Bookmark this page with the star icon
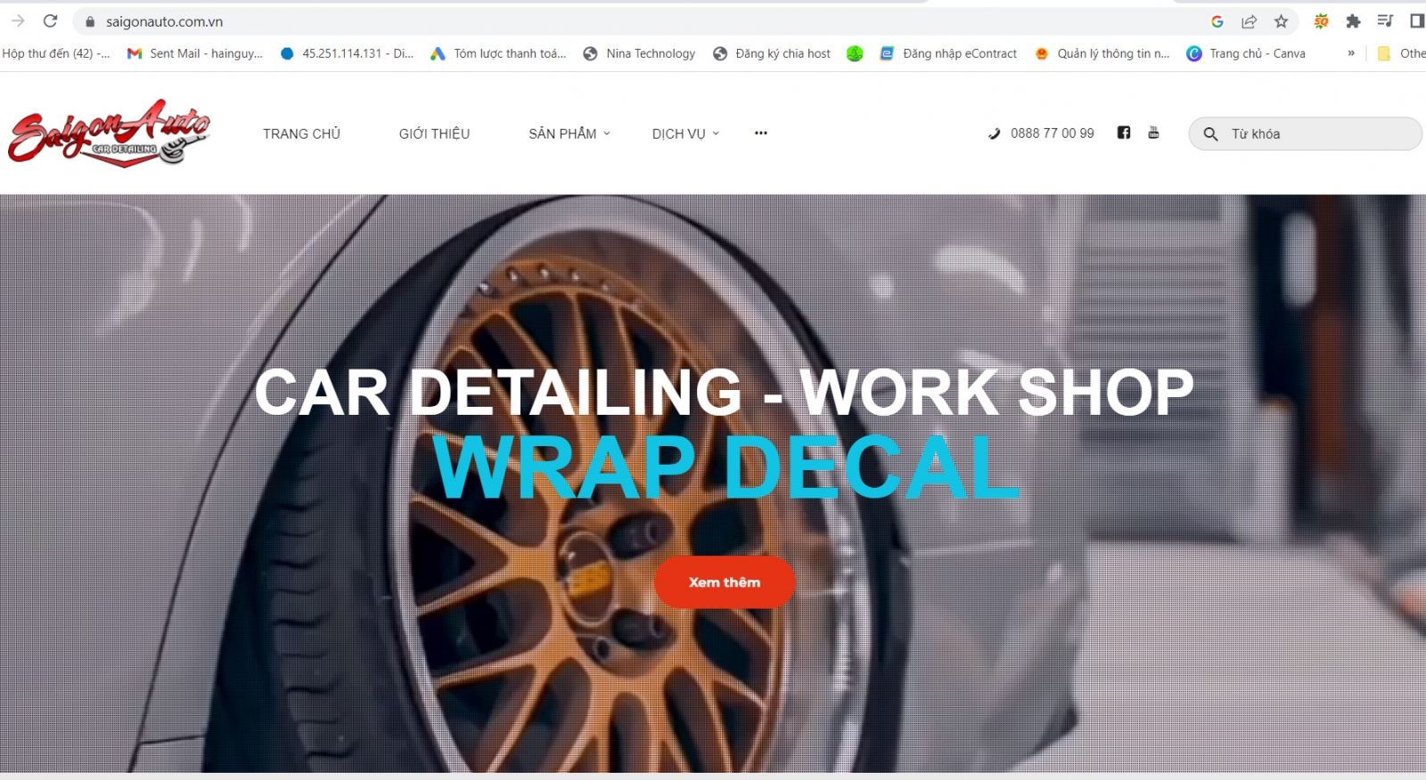 click(1281, 21)
